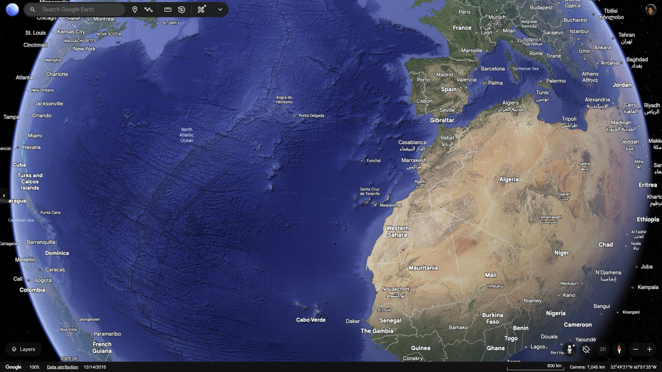The image size is (662, 372).
Task: Open historical imagery clock tool
Action: click(x=182, y=10)
